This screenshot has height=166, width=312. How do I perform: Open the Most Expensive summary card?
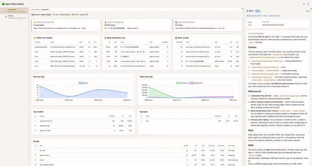tap(136, 25)
